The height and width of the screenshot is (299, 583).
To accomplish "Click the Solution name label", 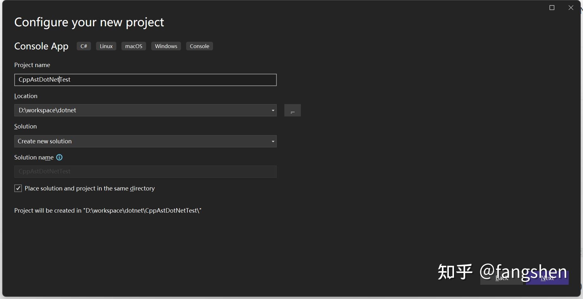I will [34, 157].
